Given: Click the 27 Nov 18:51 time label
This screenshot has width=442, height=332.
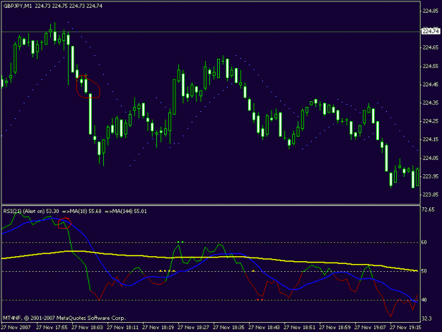Looking at the screenshot, I should pos(299,328).
